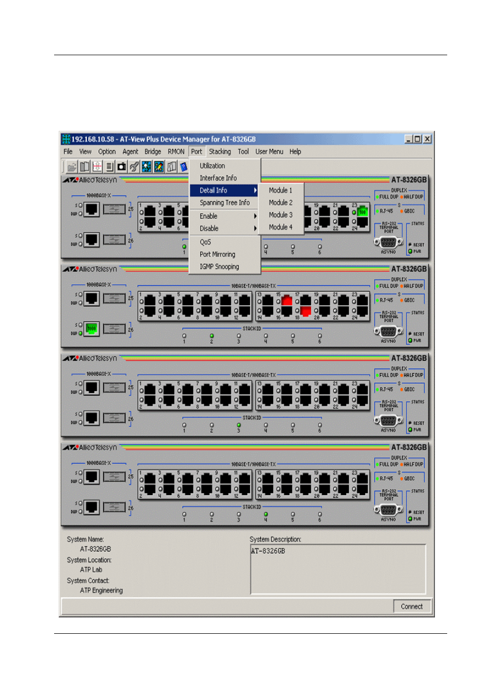Choose Utilization from the Port menu
The height and width of the screenshot is (690, 487).
coord(225,166)
